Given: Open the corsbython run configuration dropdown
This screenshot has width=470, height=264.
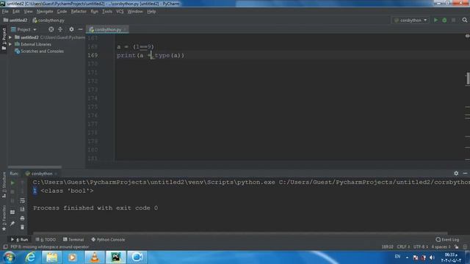Looking at the screenshot, I should coord(411,20).
